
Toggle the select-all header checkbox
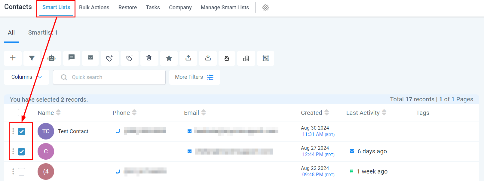[x=21, y=112]
